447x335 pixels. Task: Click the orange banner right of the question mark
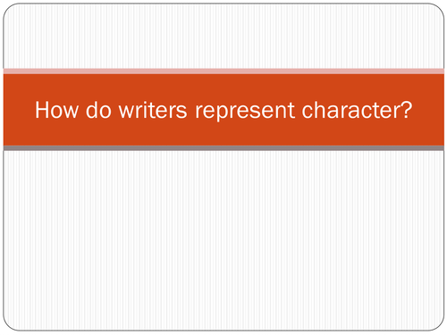(x=428, y=110)
